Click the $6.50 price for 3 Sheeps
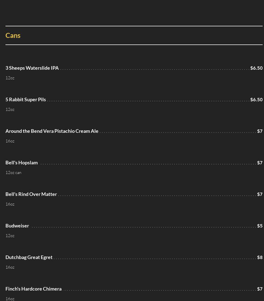This screenshot has height=301, width=264. tap(256, 68)
